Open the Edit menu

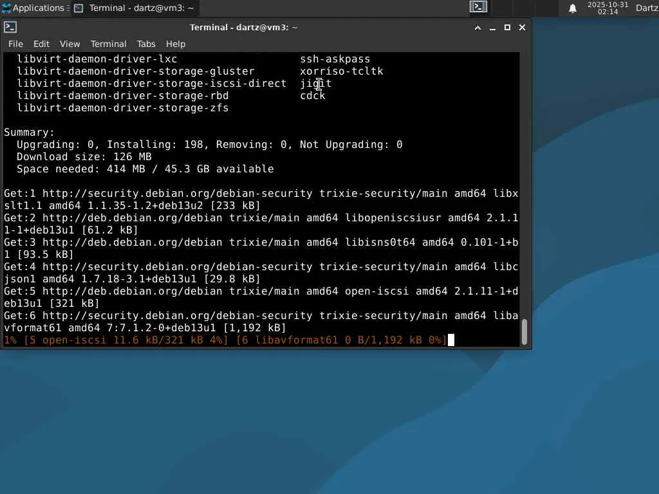click(41, 44)
